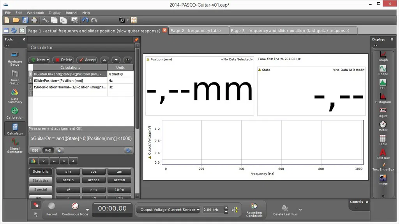This screenshot has width=399, height=224.
Task: Add an Image display
Action: point(383,180)
